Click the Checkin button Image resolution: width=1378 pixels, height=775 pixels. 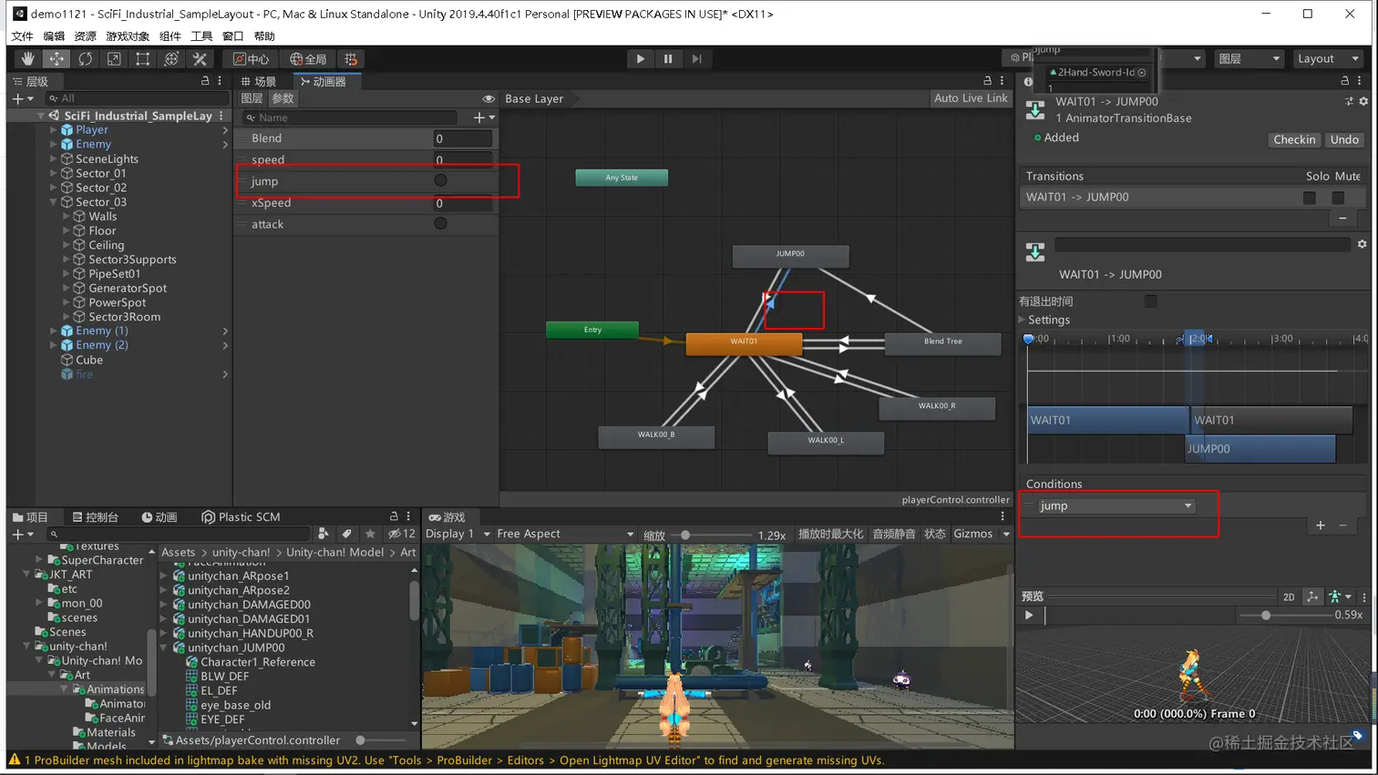pyautogui.click(x=1294, y=139)
